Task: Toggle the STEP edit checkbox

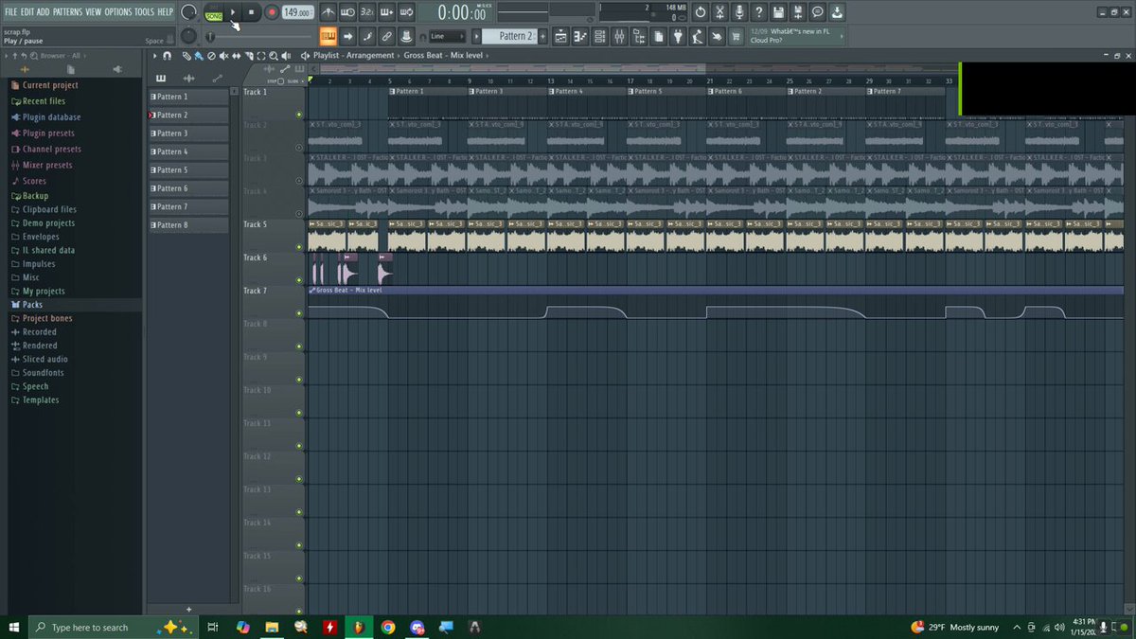Action: click(281, 80)
